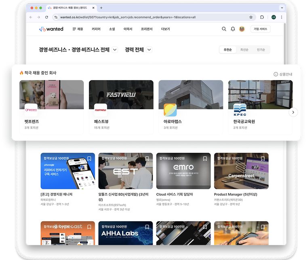The image size is (307, 260).
Task: Sort by 최신순
Action: (x=244, y=50)
